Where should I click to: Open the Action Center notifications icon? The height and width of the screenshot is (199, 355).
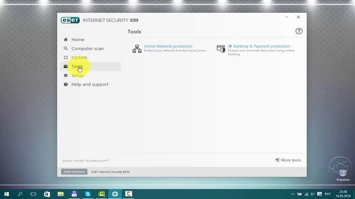point(319,194)
